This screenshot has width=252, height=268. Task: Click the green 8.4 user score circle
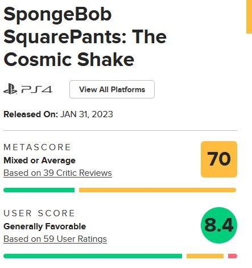point(219,225)
